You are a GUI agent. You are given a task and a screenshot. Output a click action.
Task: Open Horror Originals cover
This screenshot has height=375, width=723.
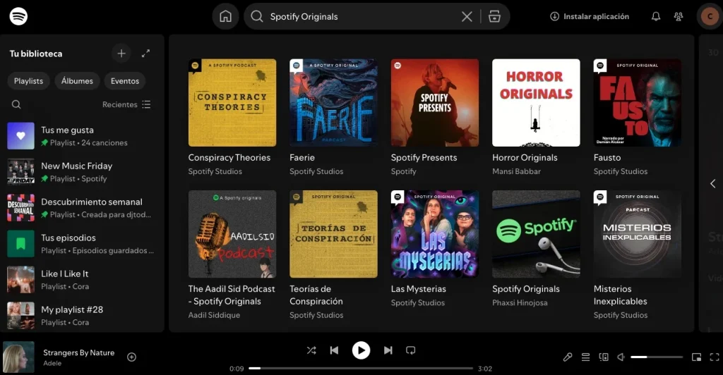click(x=537, y=103)
